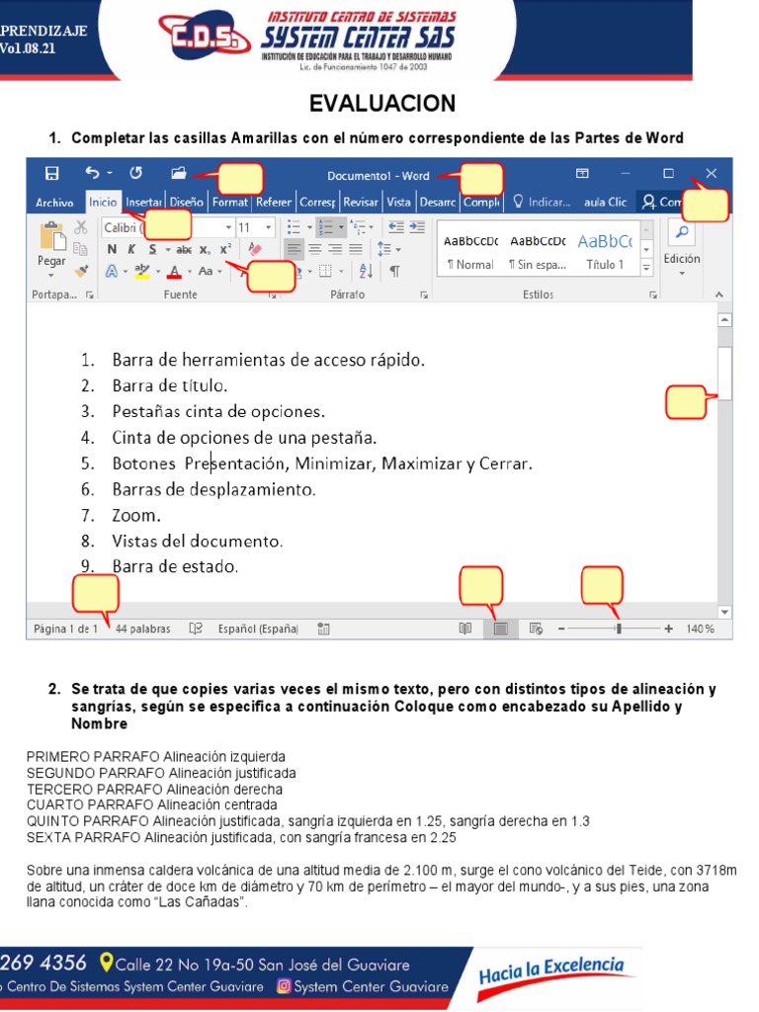Click the Redo/Repeat icon

(135, 172)
